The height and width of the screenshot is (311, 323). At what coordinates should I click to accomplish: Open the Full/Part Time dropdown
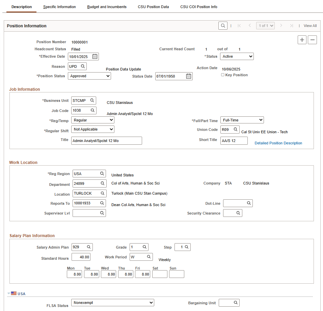pyautogui.click(x=242, y=120)
